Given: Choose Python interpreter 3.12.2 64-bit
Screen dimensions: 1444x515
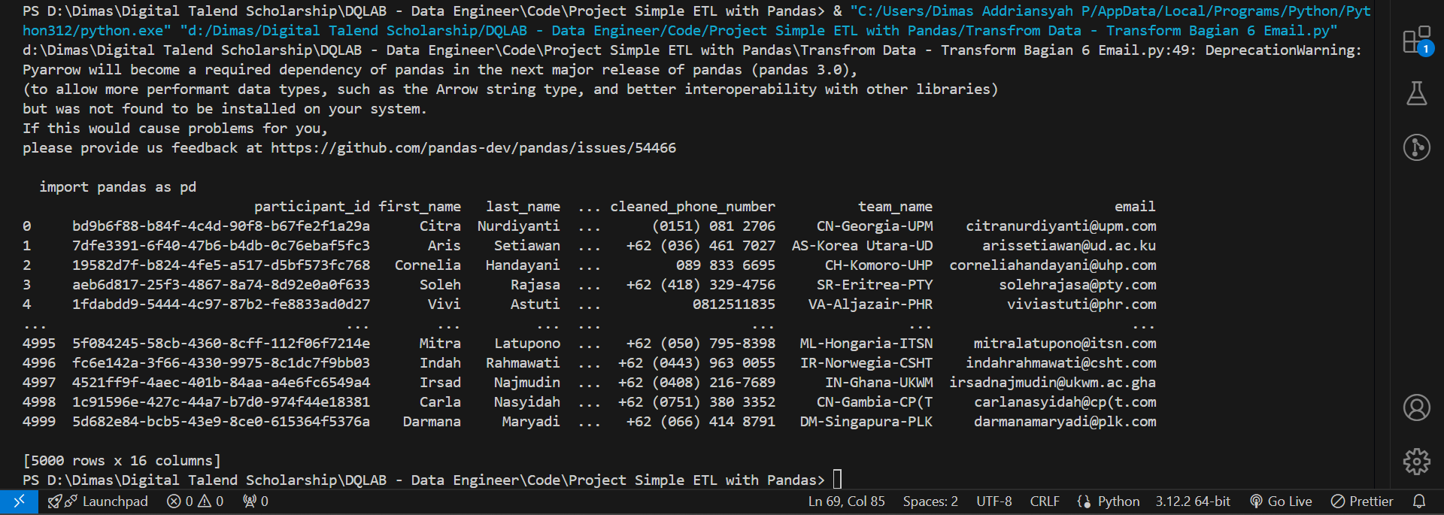Looking at the screenshot, I should [1193, 501].
